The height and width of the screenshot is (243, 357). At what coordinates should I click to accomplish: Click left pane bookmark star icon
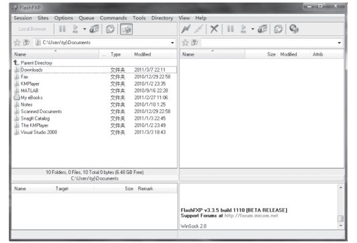coord(17,42)
